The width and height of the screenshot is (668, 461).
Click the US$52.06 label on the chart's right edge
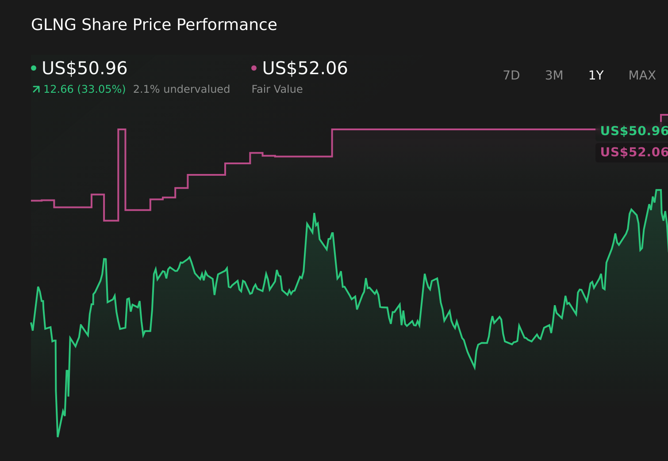point(633,152)
